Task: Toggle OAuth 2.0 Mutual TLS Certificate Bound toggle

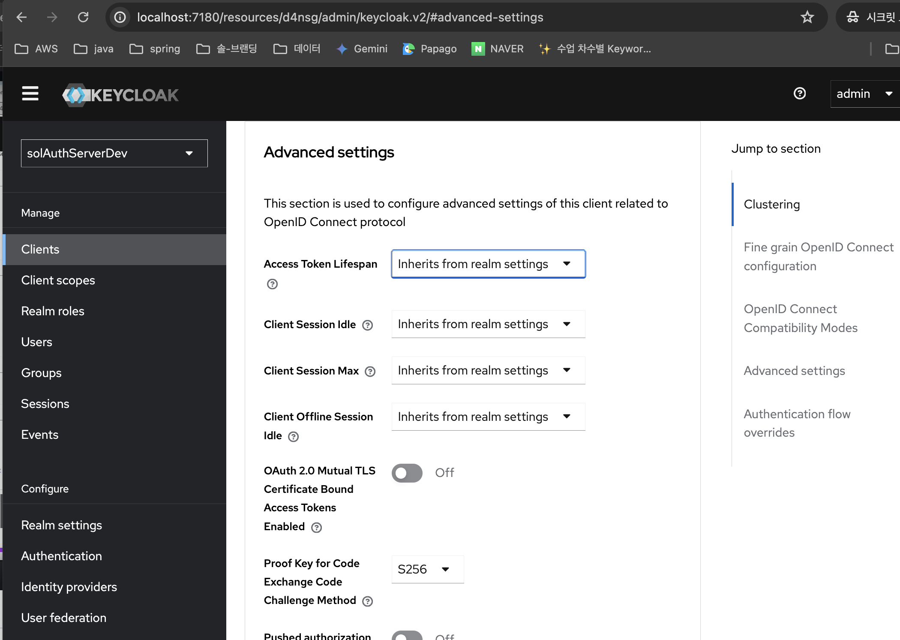Action: [408, 473]
